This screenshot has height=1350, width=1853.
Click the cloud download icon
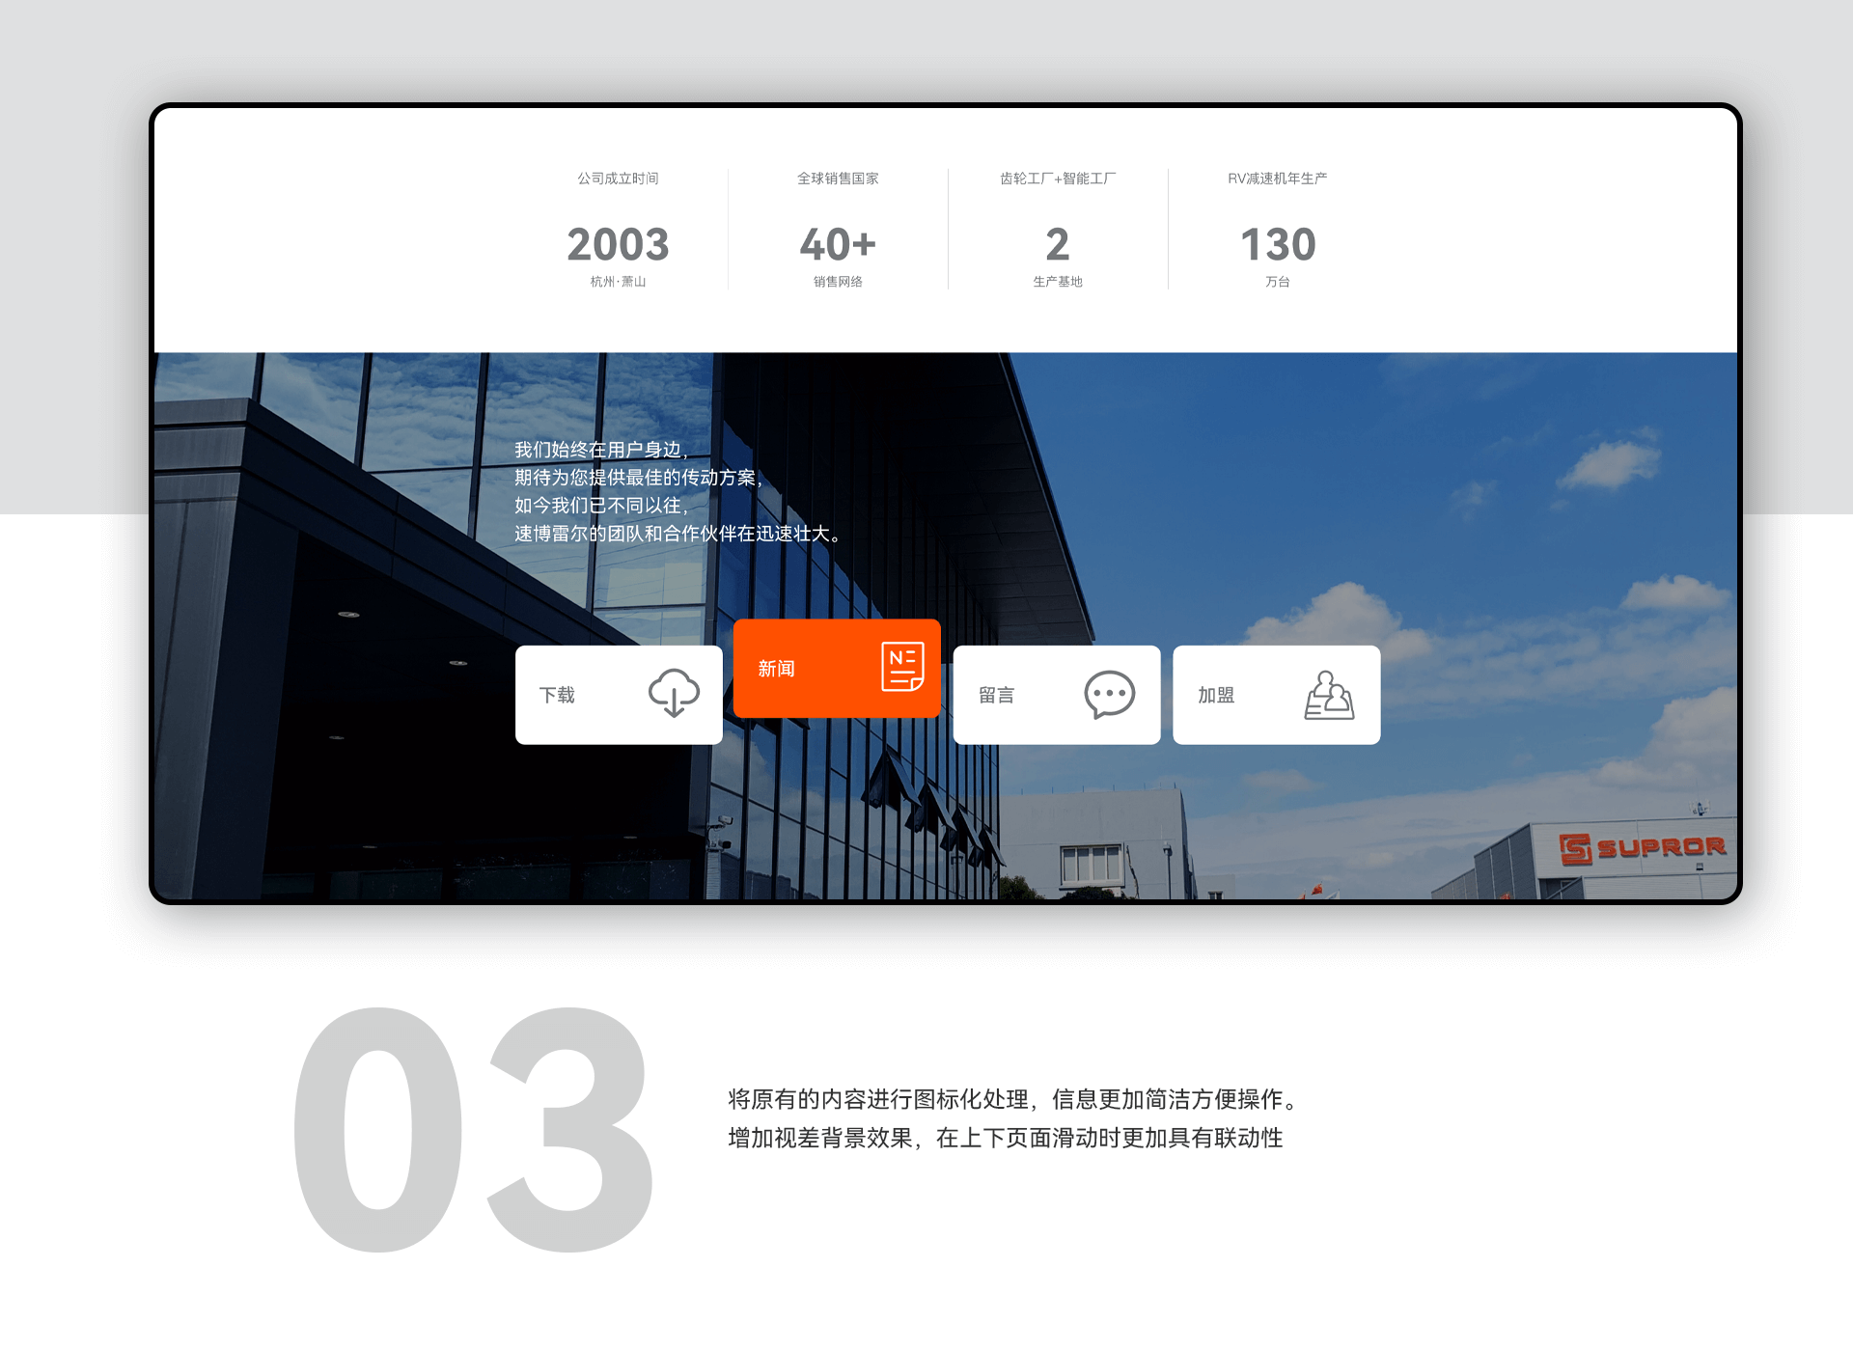coord(674,693)
